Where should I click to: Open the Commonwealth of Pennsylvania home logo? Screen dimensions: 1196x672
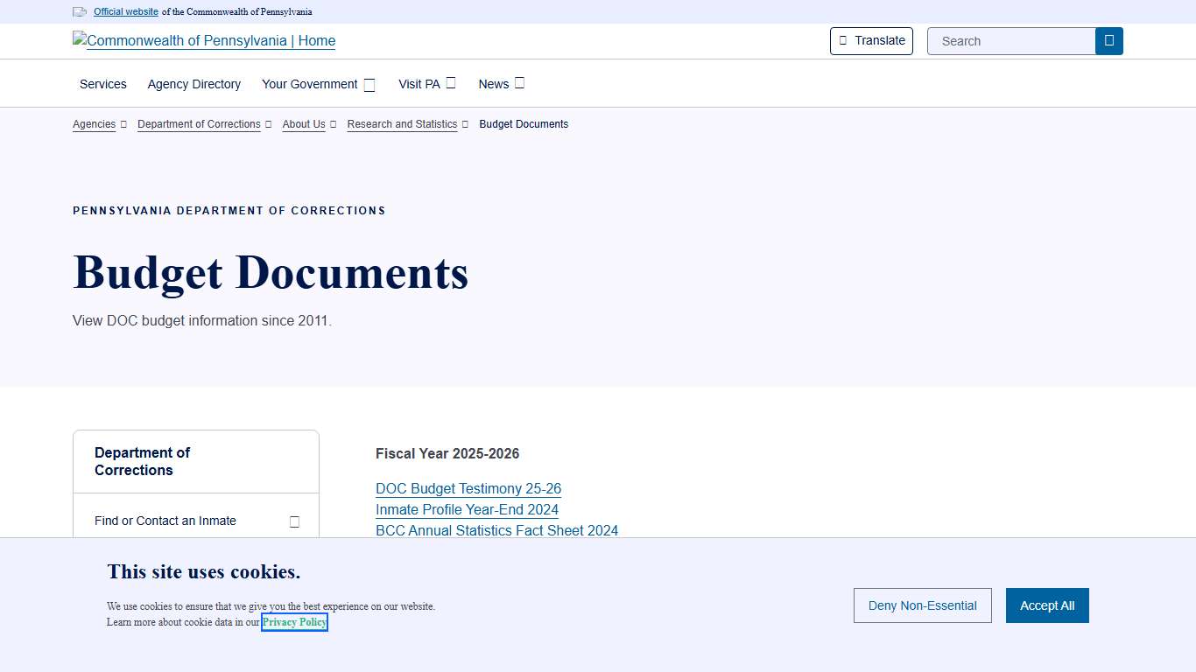tap(203, 41)
